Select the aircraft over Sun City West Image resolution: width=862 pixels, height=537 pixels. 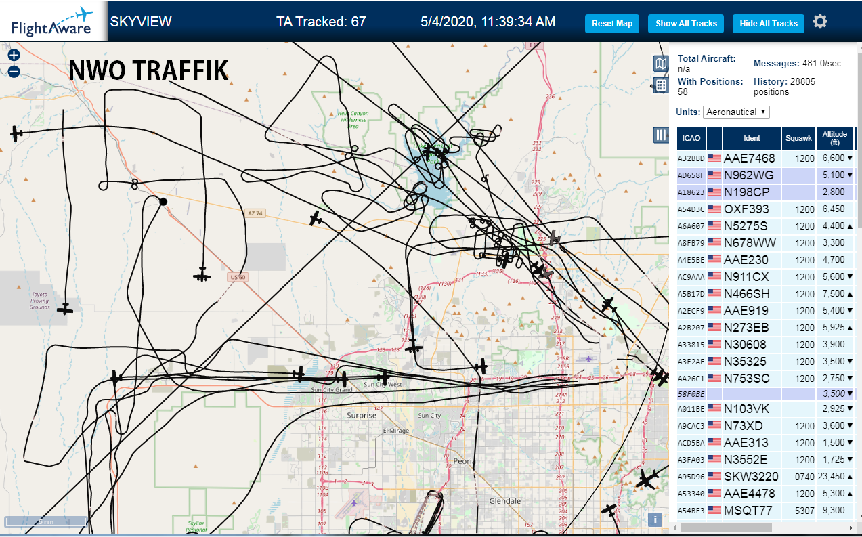[385, 377]
